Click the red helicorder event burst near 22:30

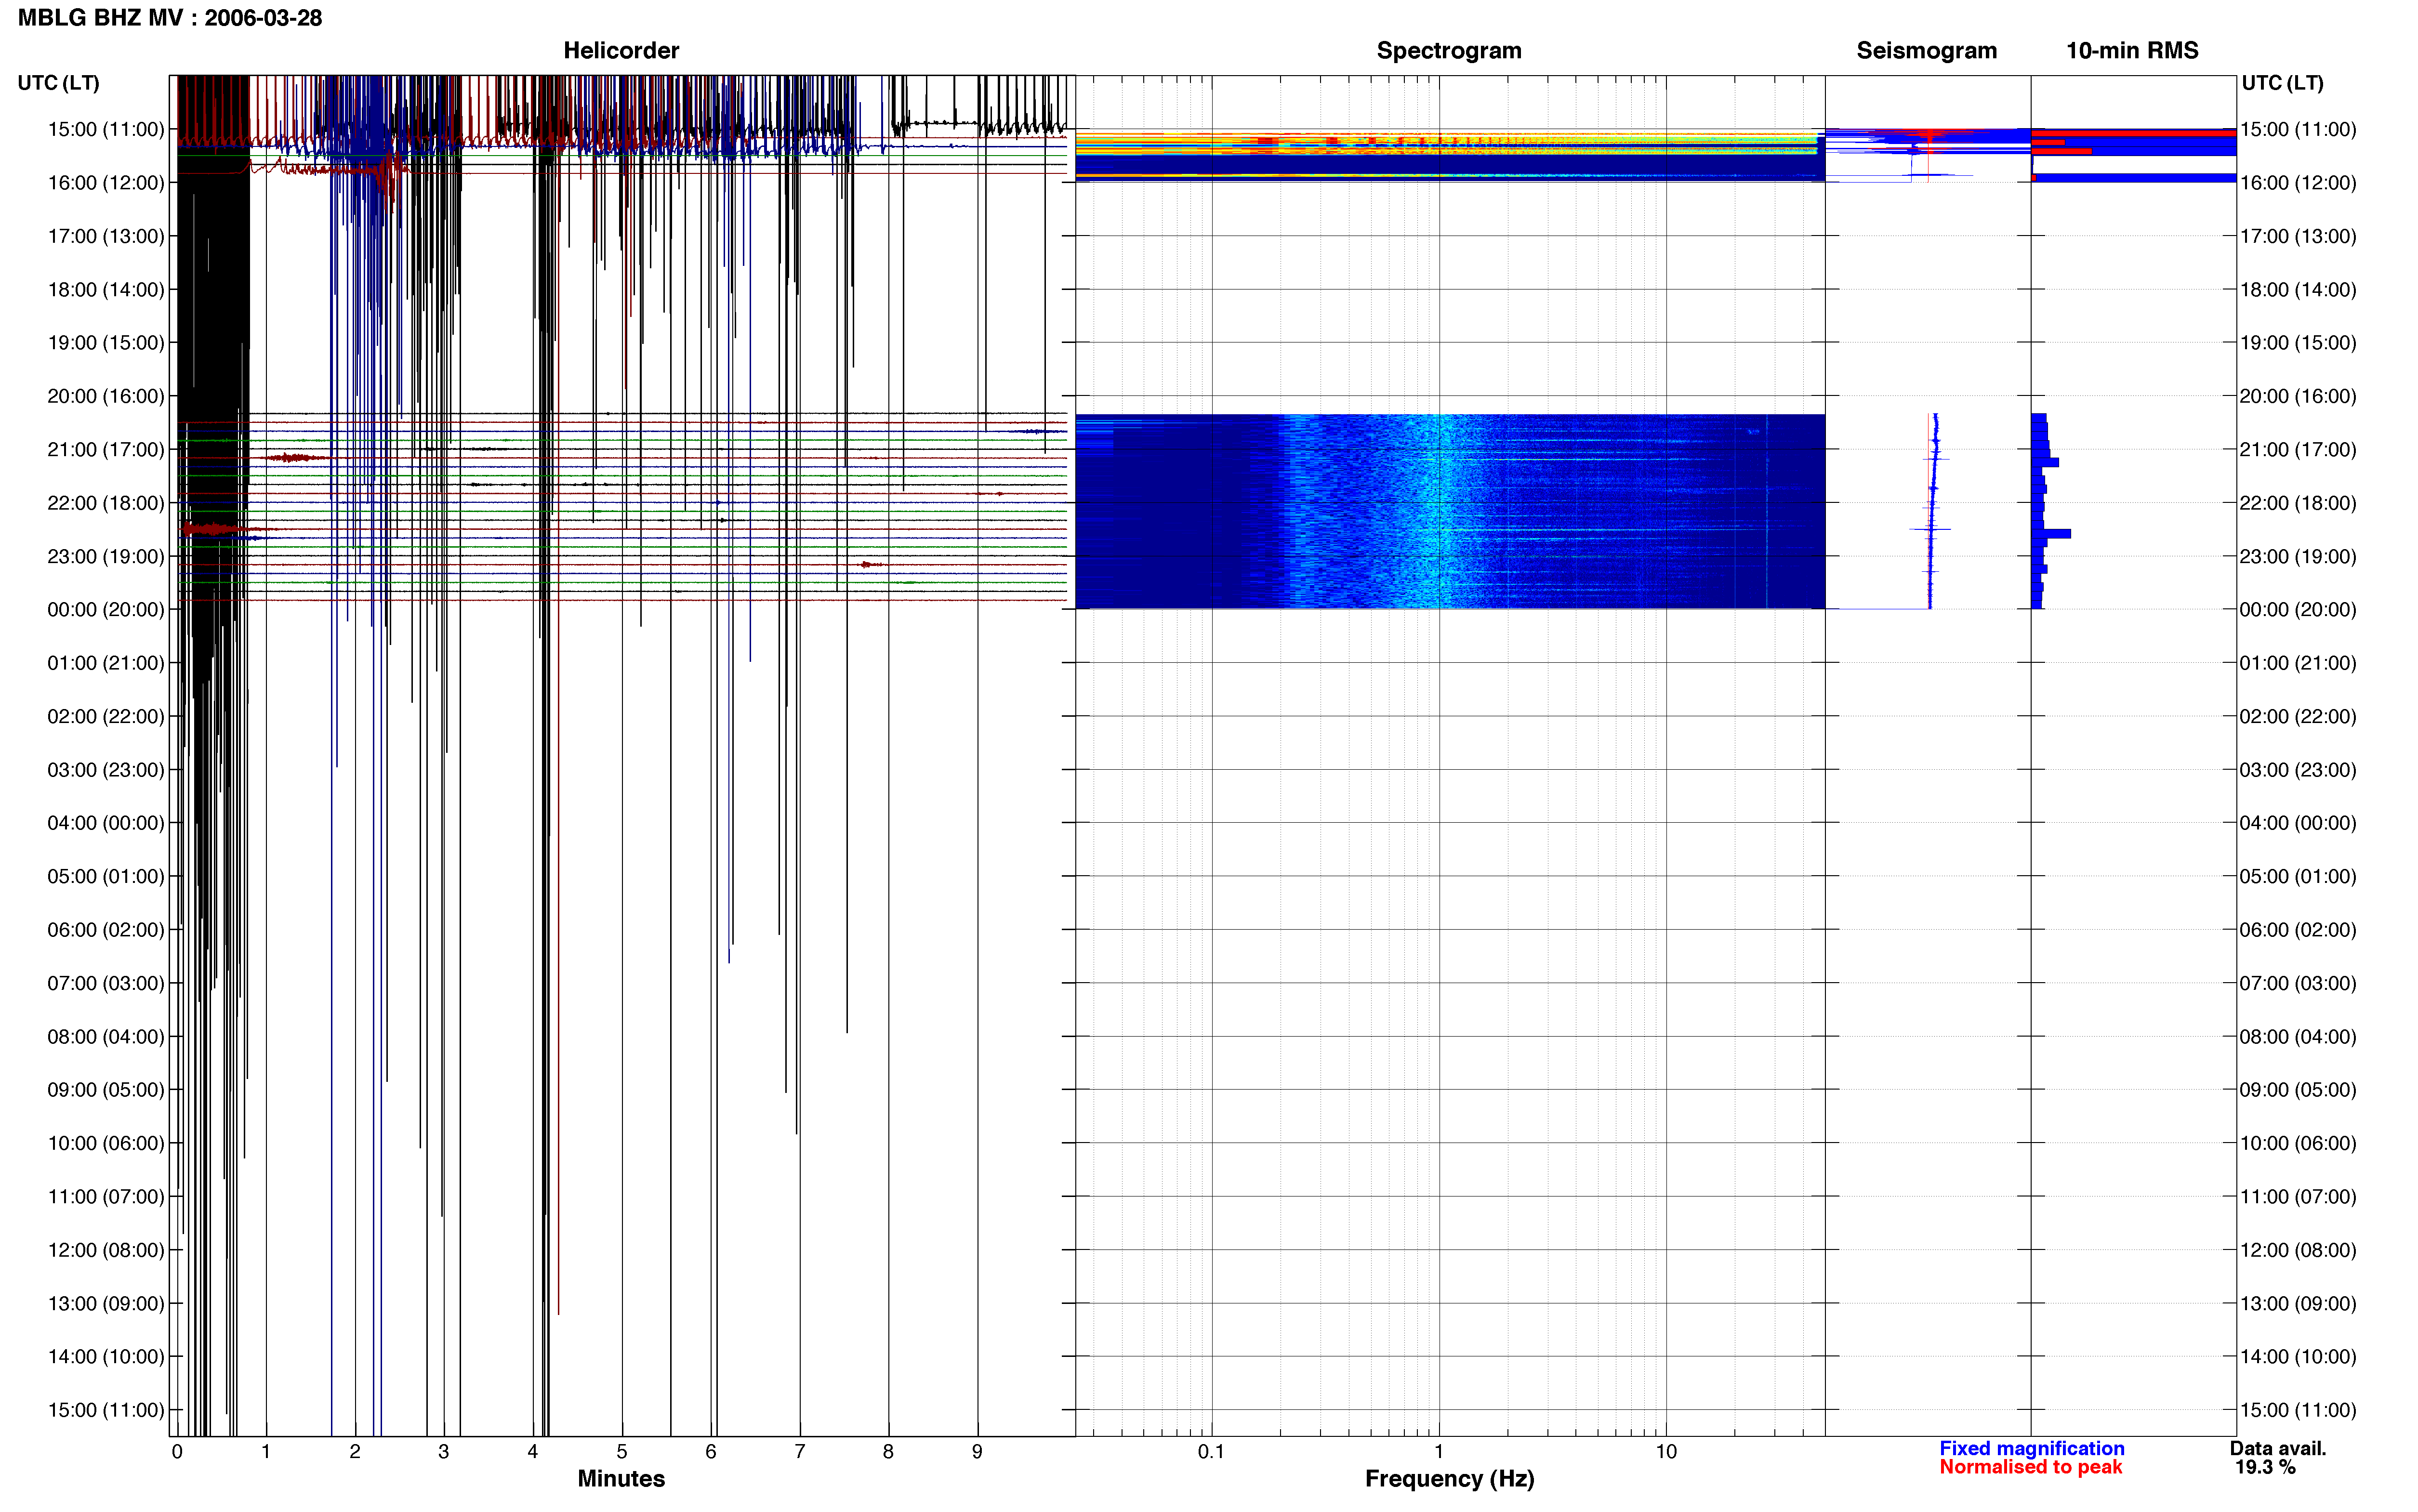pos(215,529)
